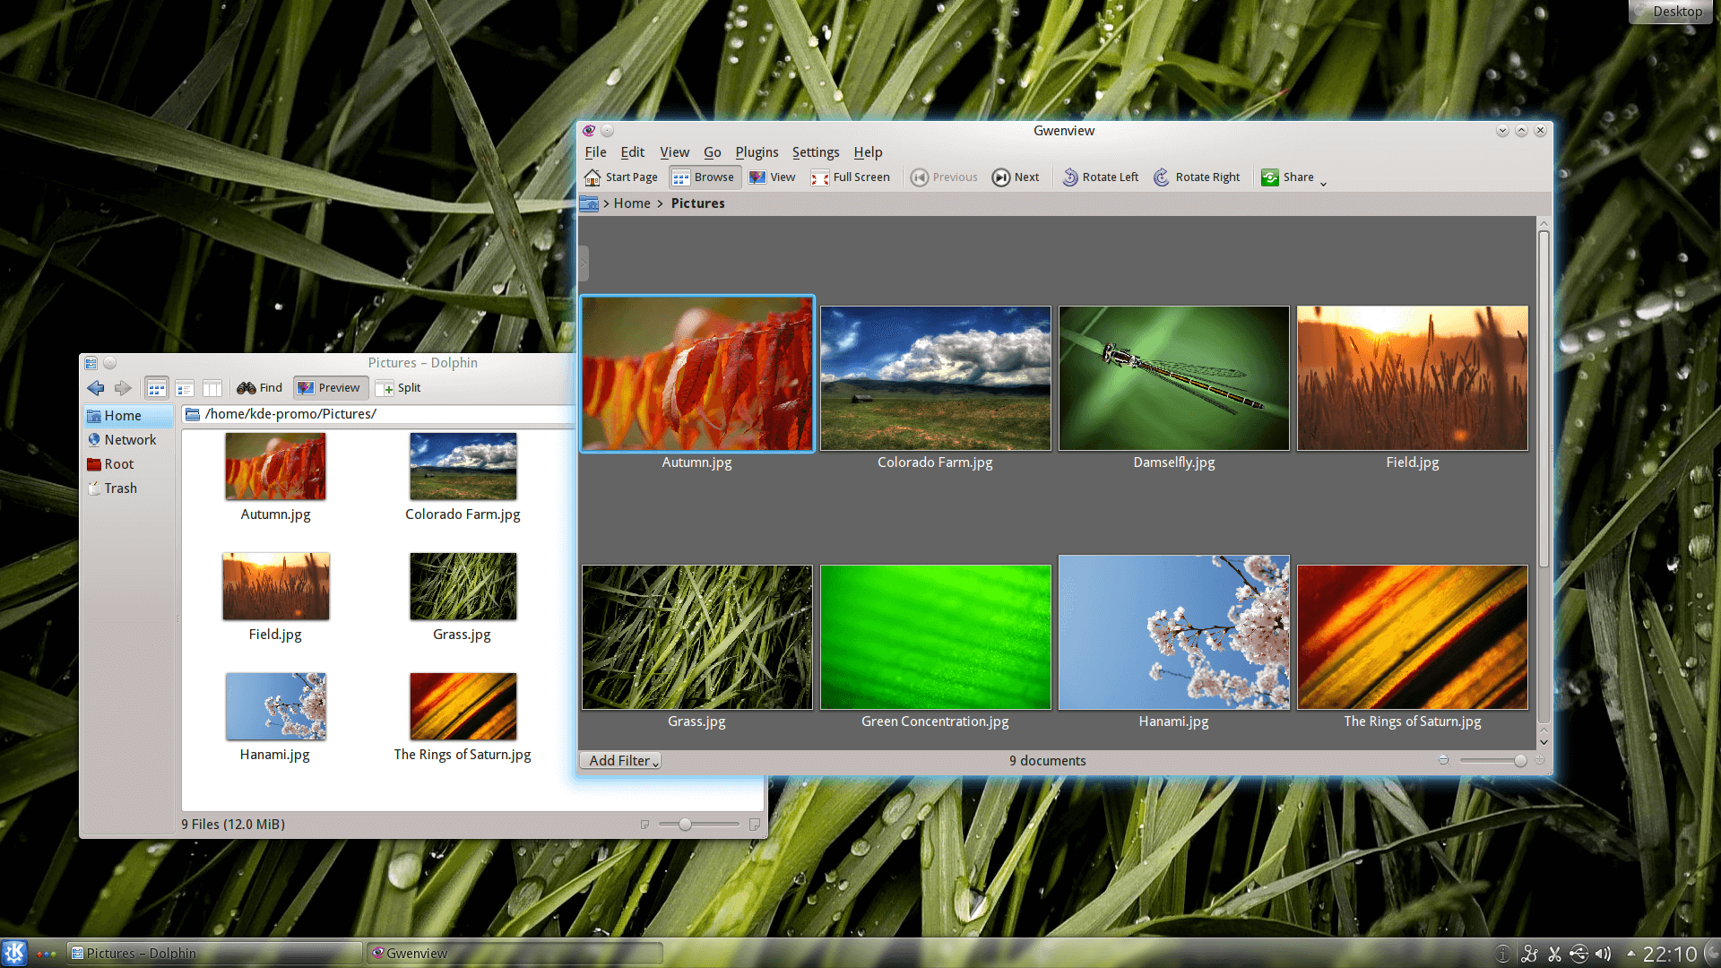This screenshot has height=968, width=1721.
Task: Expand the system tray arrow in taskbar
Action: [1633, 953]
